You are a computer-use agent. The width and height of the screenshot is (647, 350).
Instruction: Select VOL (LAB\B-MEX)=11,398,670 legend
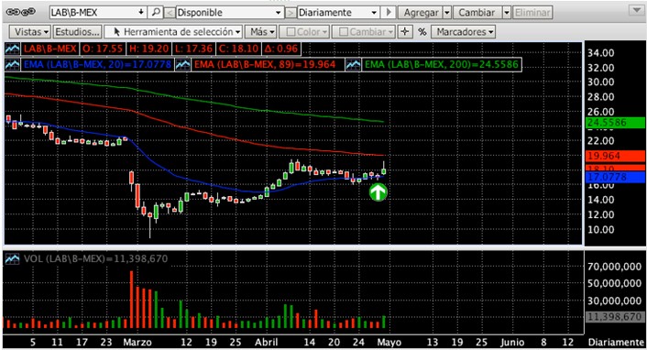pyautogui.click(x=95, y=258)
